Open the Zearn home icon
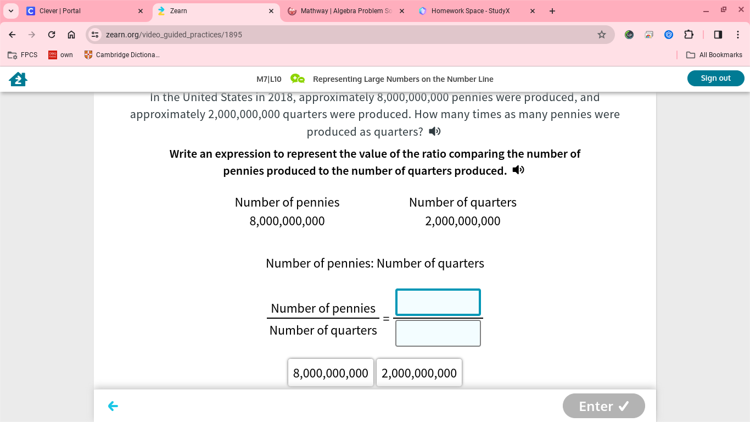 pyautogui.click(x=18, y=79)
